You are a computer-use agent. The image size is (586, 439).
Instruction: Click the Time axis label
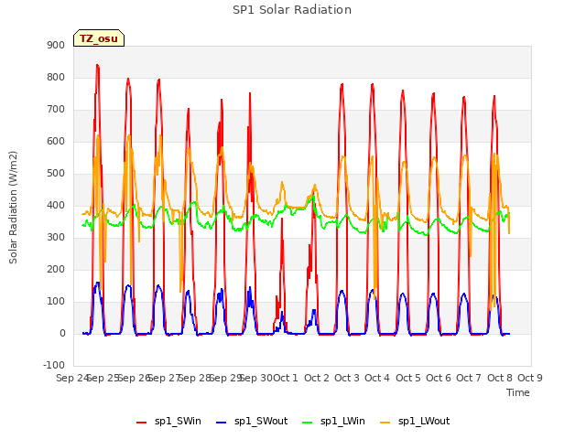(518, 392)
